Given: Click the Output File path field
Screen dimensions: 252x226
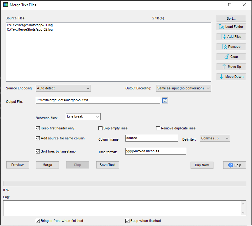Looking at the screenshot, I should point(98,100).
